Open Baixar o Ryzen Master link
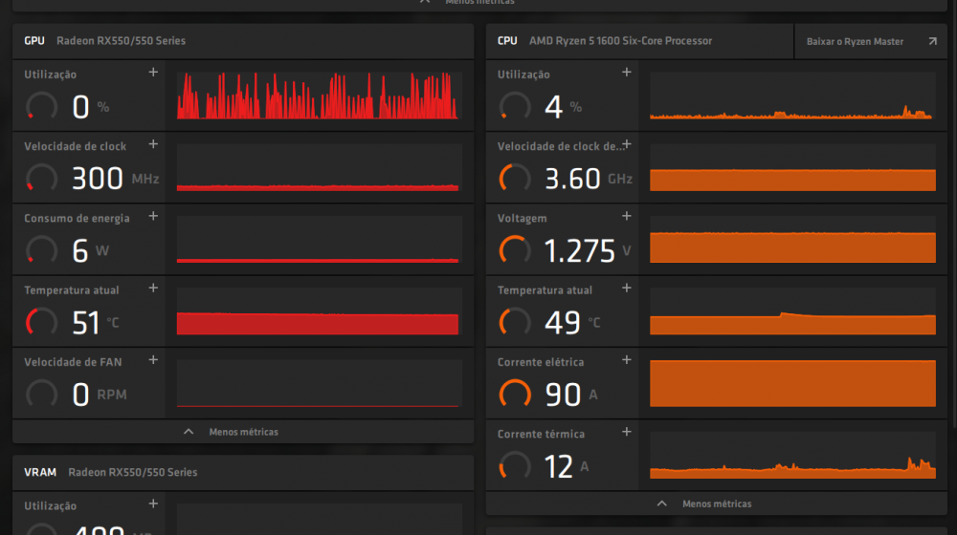Viewport: 957px width, 535px height. pos(855,41)
